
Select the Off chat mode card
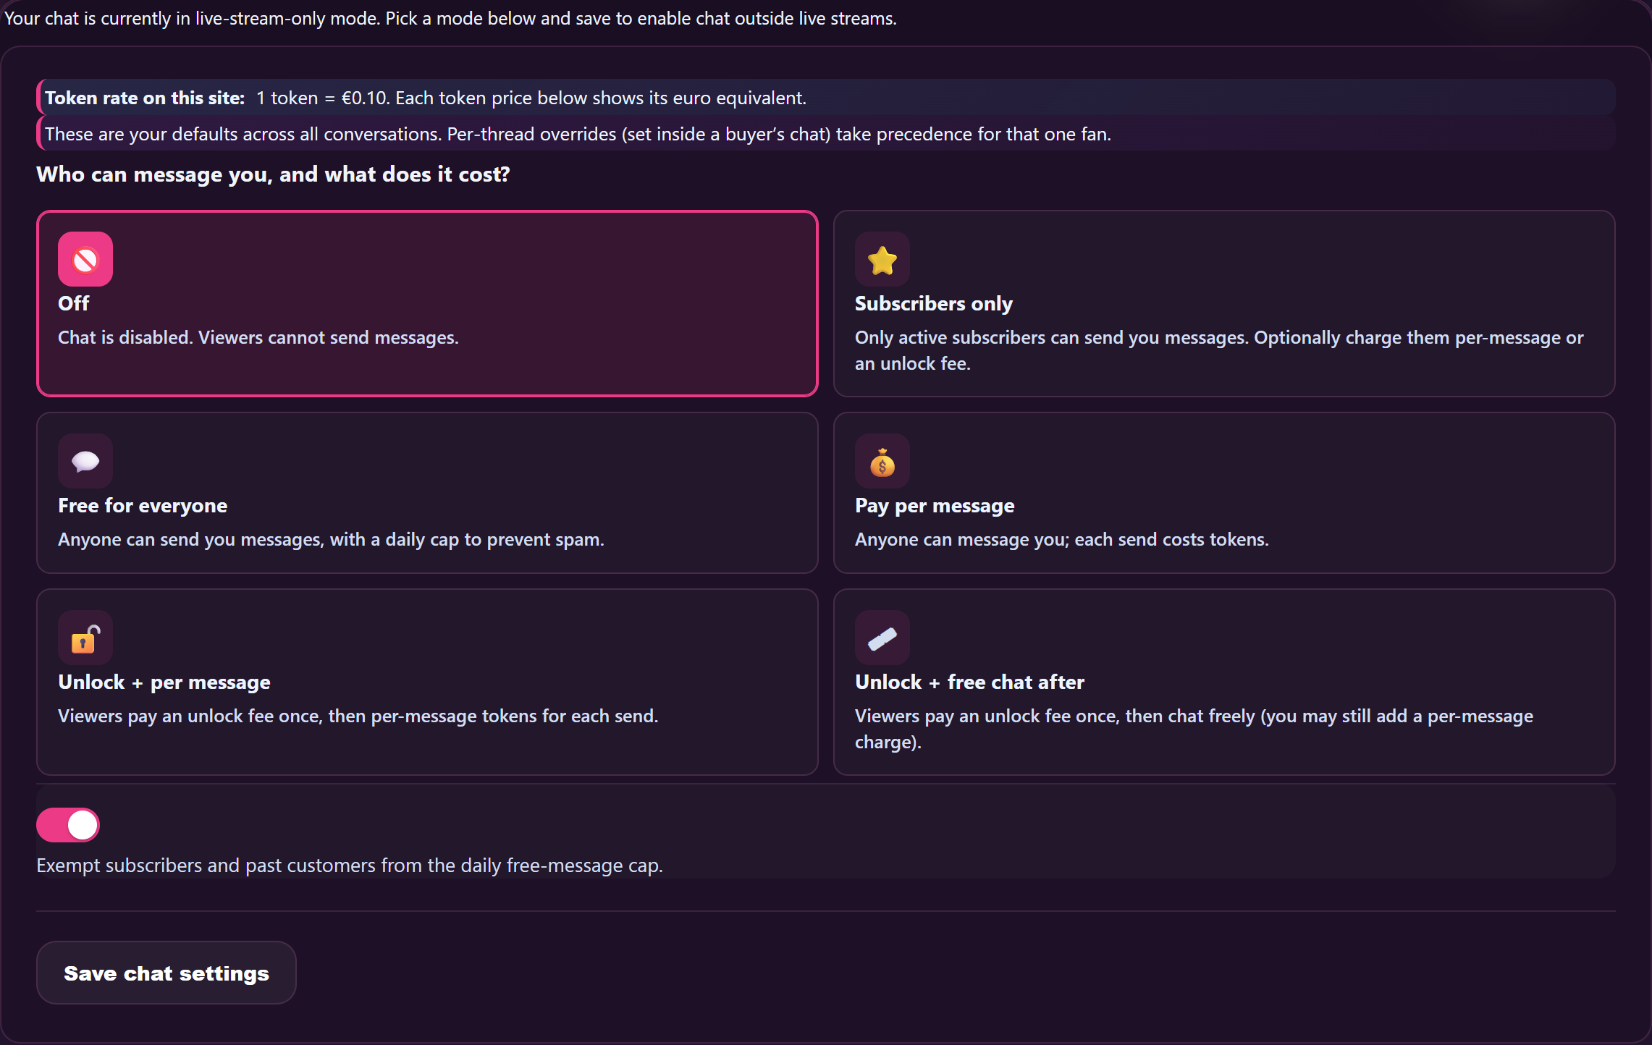click(x=427, y=303)
